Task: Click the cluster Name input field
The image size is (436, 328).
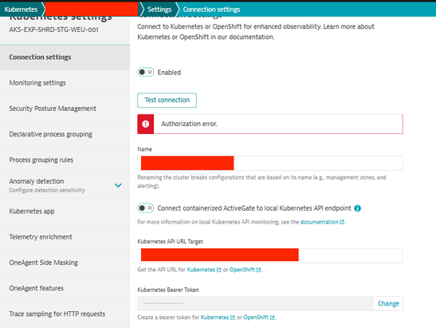Action: pos(270,163)
